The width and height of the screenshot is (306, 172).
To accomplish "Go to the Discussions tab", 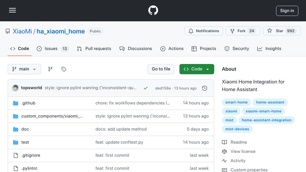I will coord(136,48).
